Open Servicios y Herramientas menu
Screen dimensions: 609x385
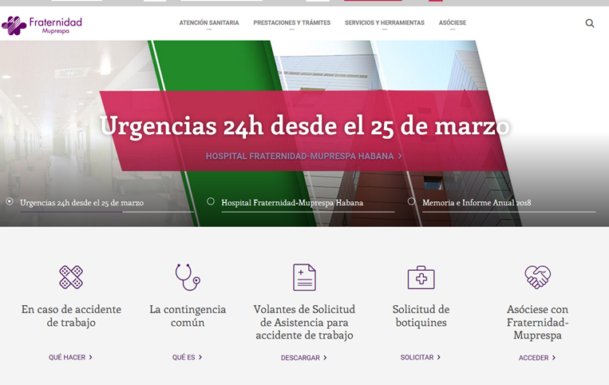point(385,23)
